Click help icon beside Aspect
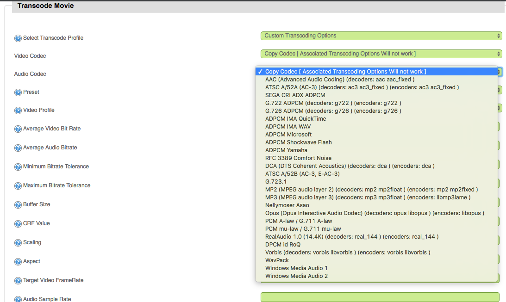Screen dimensions: 506x302 [18, 262]
